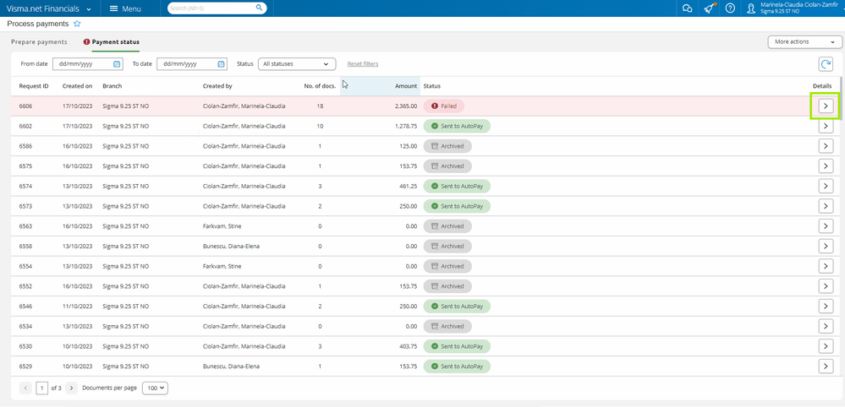Screen dimensions: 845x407
Task: Click the search magnifier icon
Action: 259,8
